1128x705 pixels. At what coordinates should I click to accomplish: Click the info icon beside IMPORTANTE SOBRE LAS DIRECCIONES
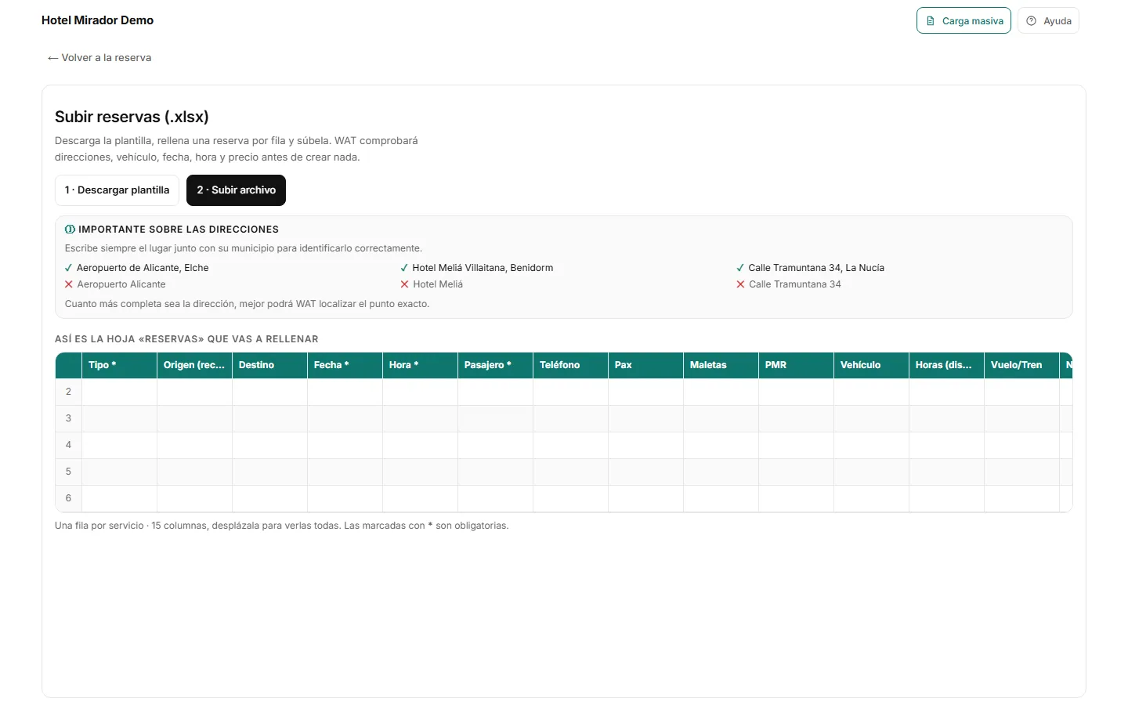coord(70,230)
